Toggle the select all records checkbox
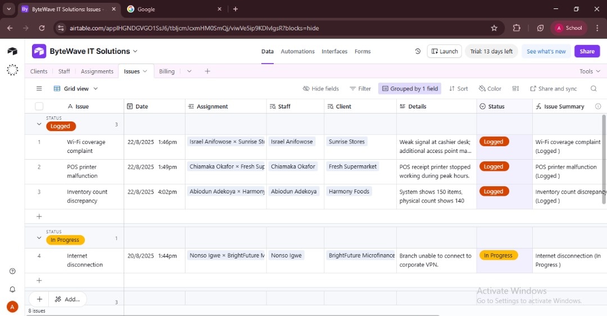The image size is (607, 316). (x=39, y=106)
